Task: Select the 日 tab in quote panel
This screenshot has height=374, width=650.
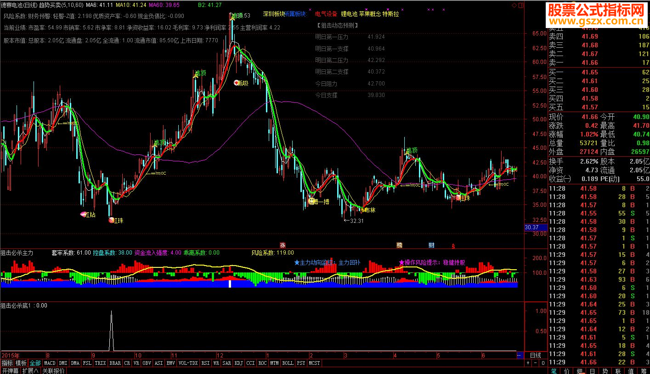Action: coord(593,370)
